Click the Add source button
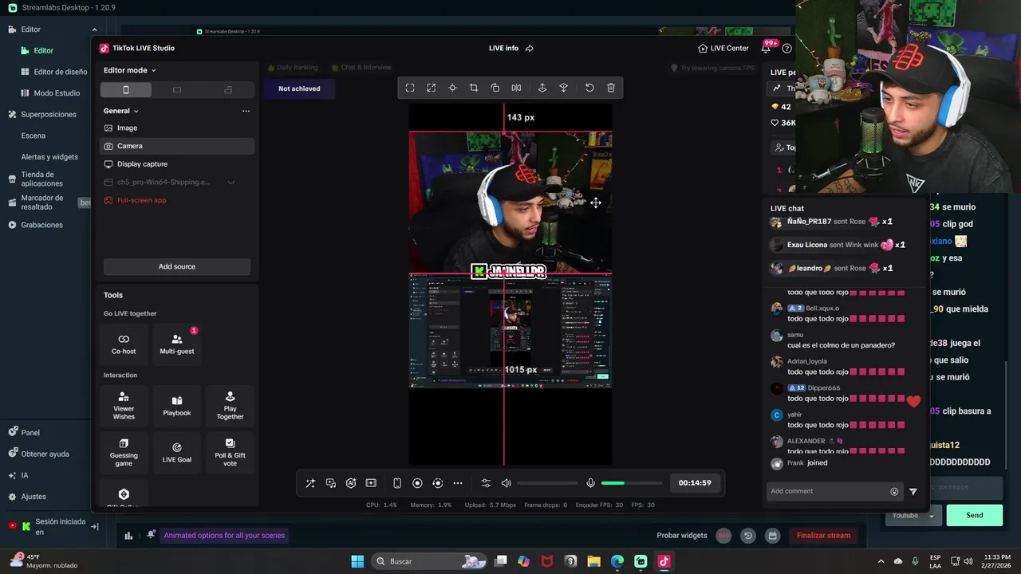 (x=177, y=266)
